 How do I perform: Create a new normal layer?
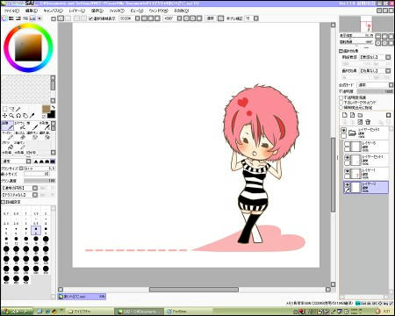[x=345, y=115]
